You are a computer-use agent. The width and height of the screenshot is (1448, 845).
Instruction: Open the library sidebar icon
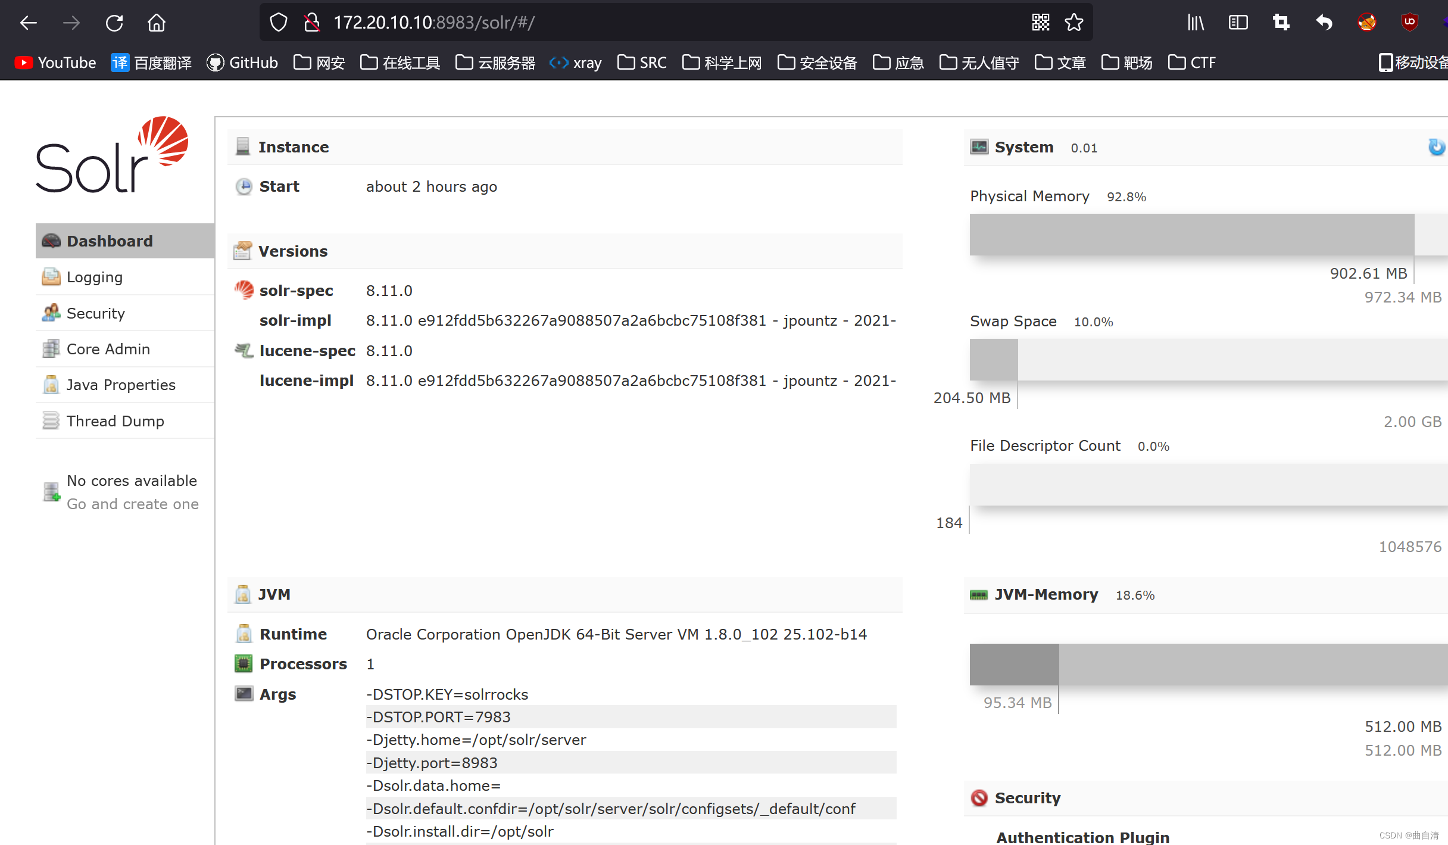pos(1196,23)
